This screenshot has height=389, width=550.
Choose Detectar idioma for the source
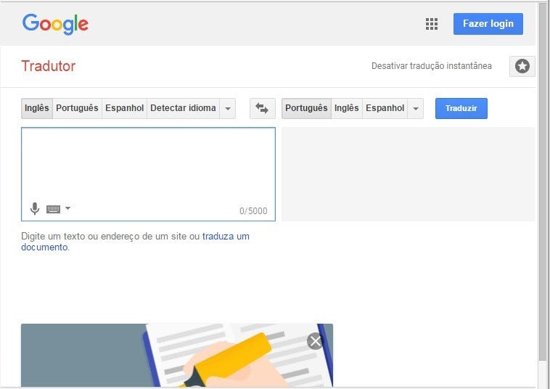point(183,108)
